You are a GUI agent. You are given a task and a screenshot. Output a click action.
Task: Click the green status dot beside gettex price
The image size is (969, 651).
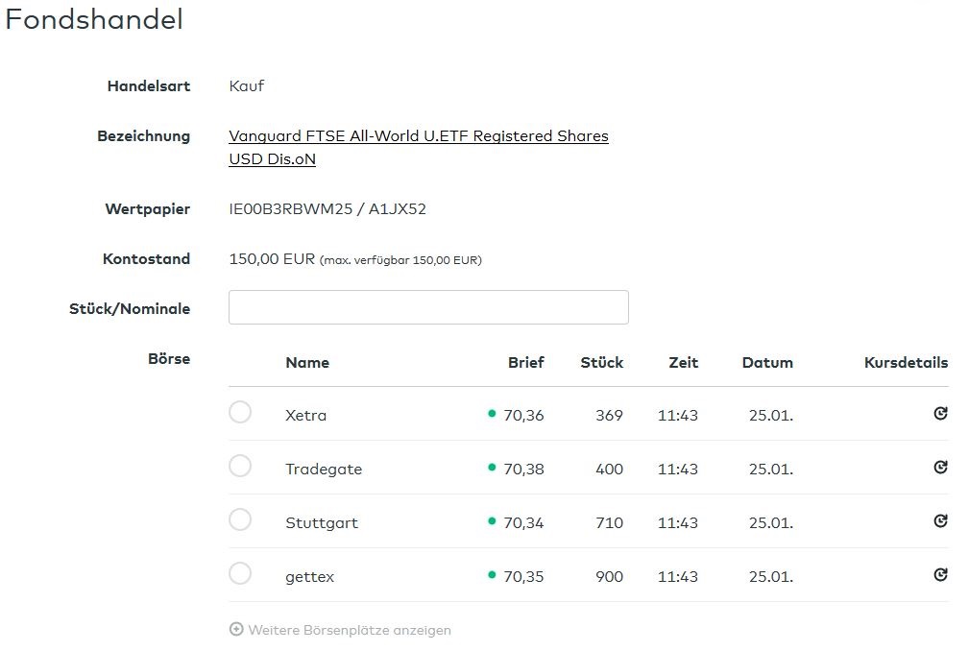point(492,575)
